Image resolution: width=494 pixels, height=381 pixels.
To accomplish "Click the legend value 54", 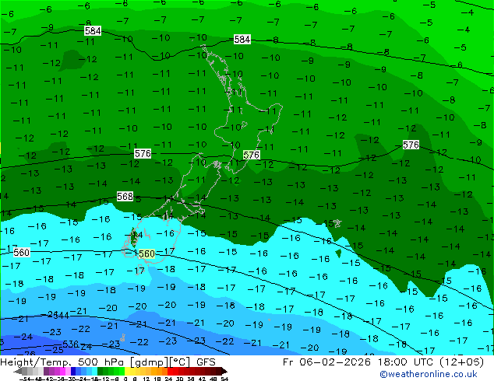I will (x=224, y=379).
